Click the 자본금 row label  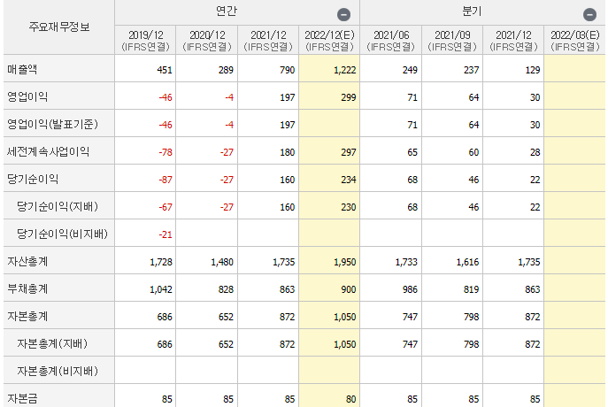[x=22, y=398]
